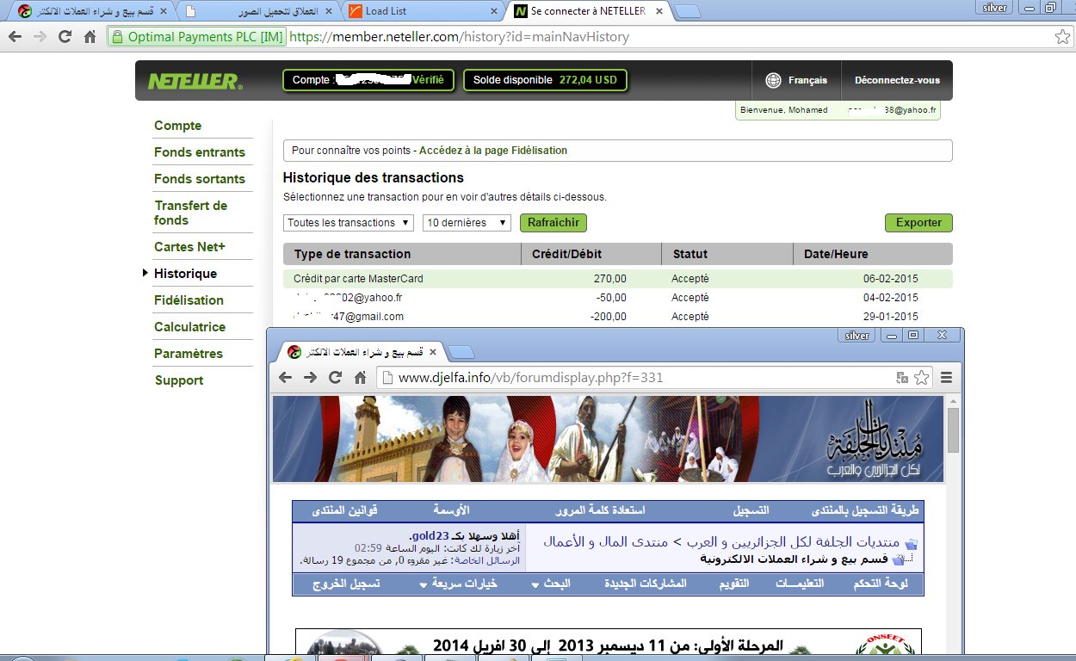Click the translate icon in djelfa.info address bar
Screen dimensions: 1076x661
click(x=902, y=377)
